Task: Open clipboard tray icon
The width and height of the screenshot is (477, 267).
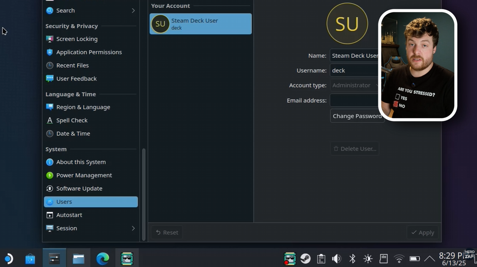Action: point(321,258)
